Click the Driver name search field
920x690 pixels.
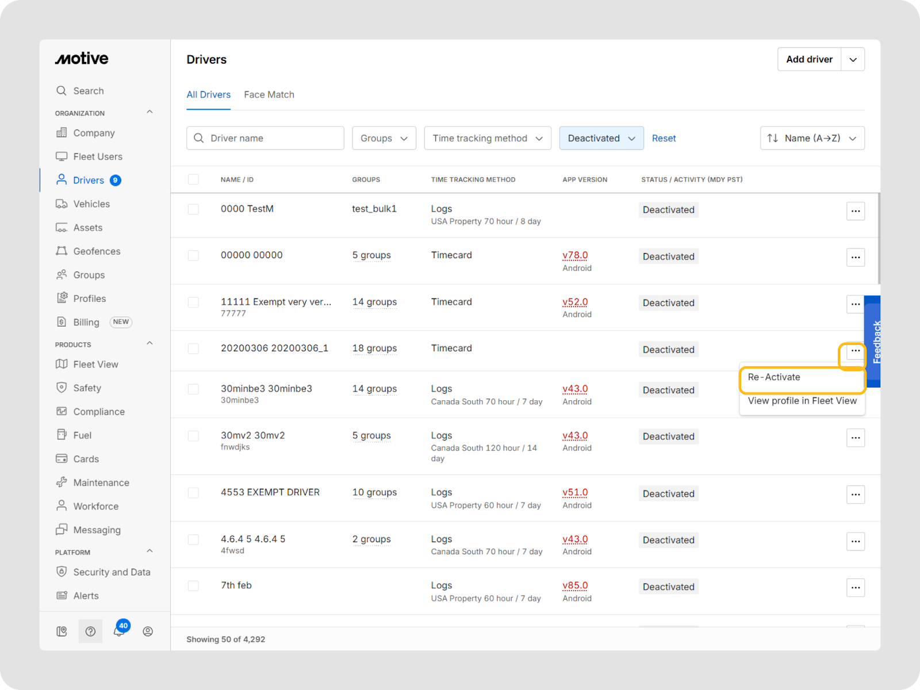click(x=271, y=138)
